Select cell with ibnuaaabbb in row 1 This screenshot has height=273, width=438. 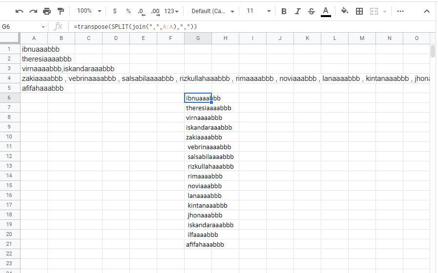34,49
